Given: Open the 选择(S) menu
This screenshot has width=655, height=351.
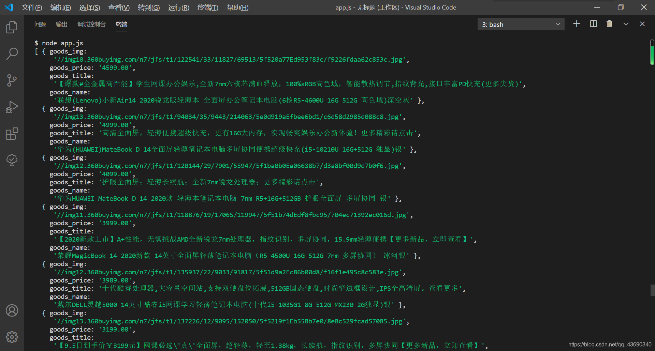Looking at the screenshot, I should 90,7.
